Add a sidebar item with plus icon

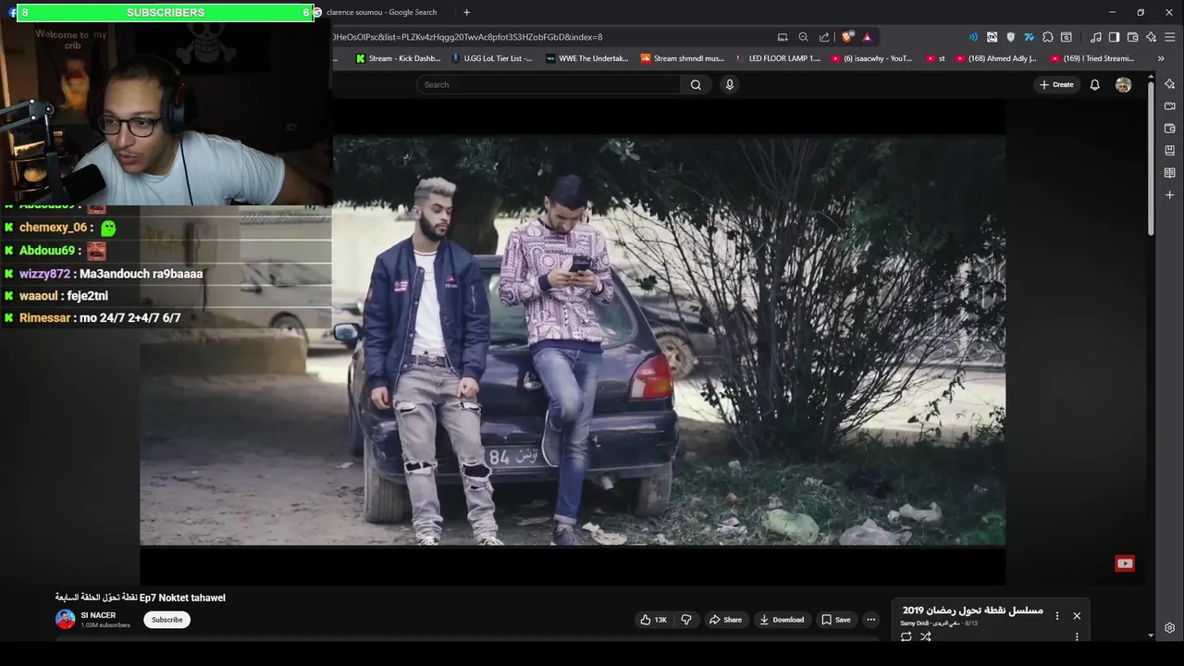click(x=1169, y=195)
